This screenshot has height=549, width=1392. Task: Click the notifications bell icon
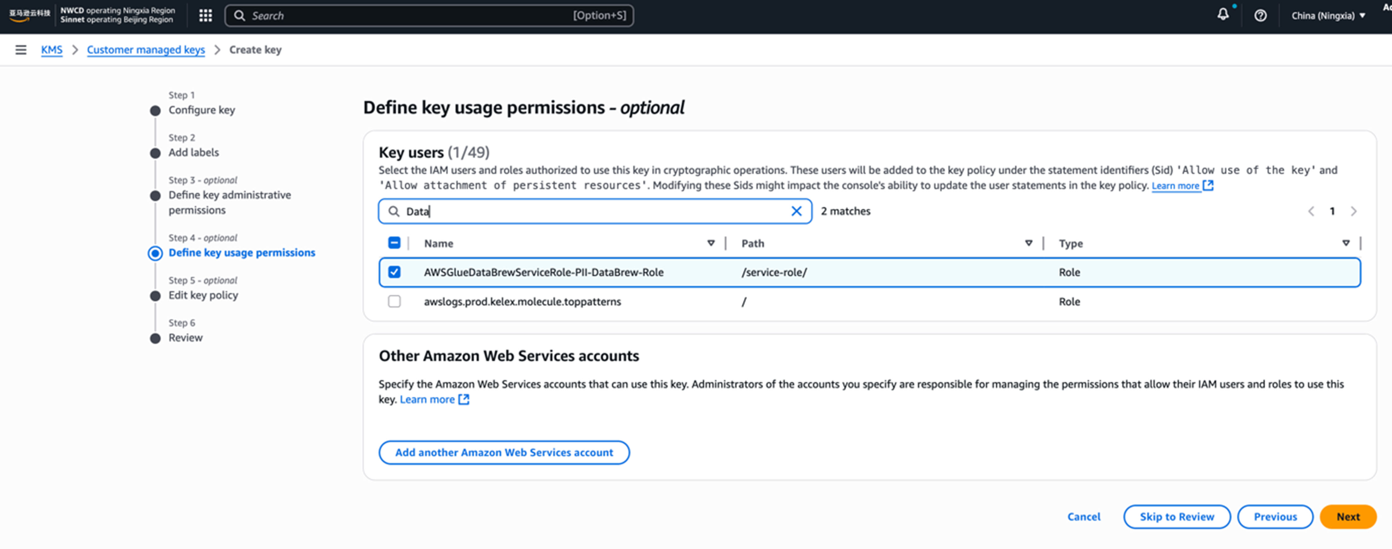1222,15
